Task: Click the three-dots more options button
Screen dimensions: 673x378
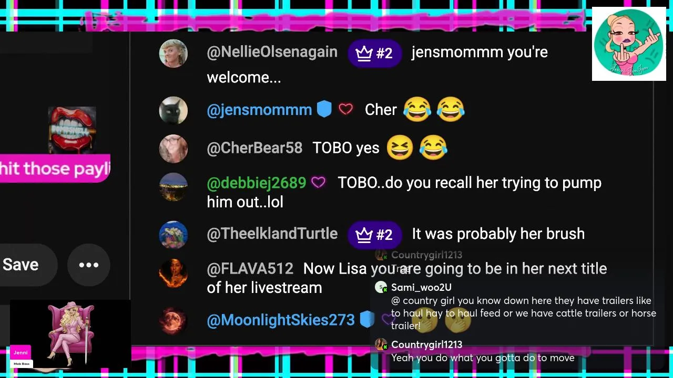Action: click(88, 265)
